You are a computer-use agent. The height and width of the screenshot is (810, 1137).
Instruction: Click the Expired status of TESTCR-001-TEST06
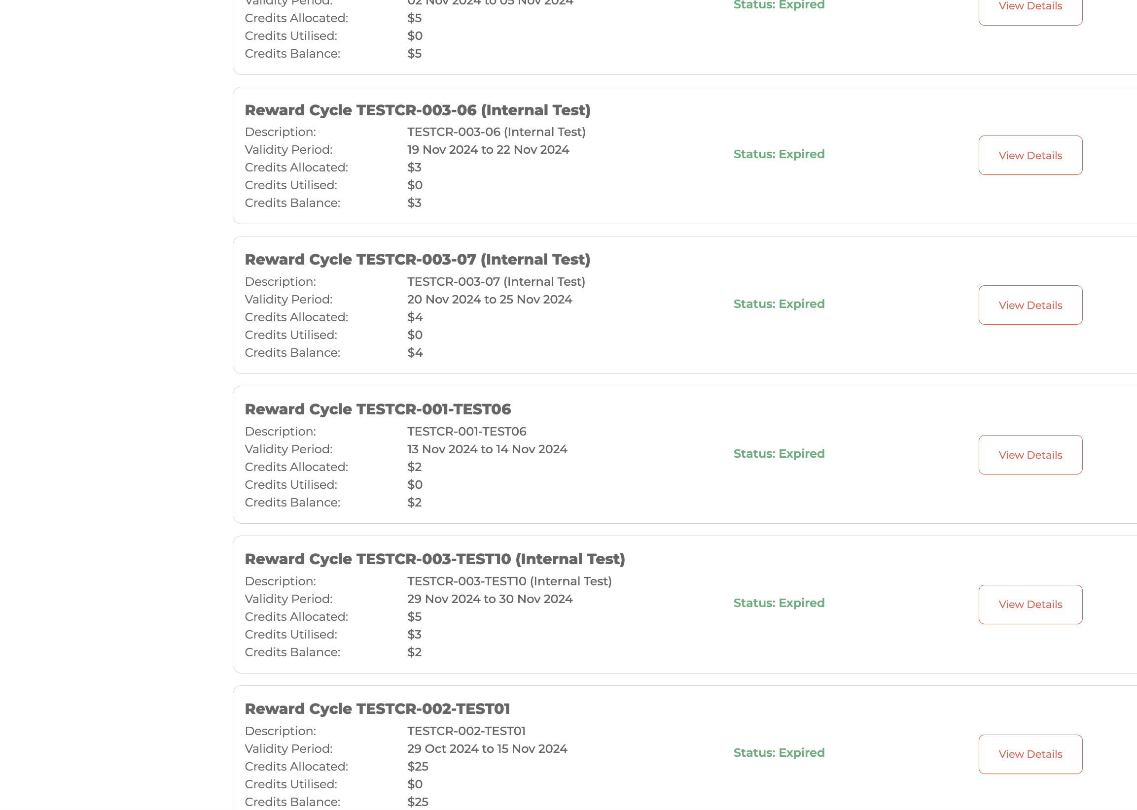coord(779,453)
